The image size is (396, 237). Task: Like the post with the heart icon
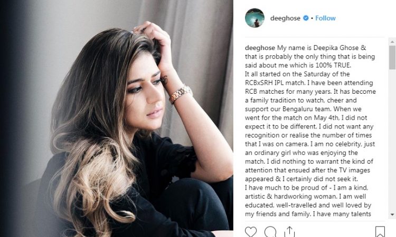[x=250, y=232]
